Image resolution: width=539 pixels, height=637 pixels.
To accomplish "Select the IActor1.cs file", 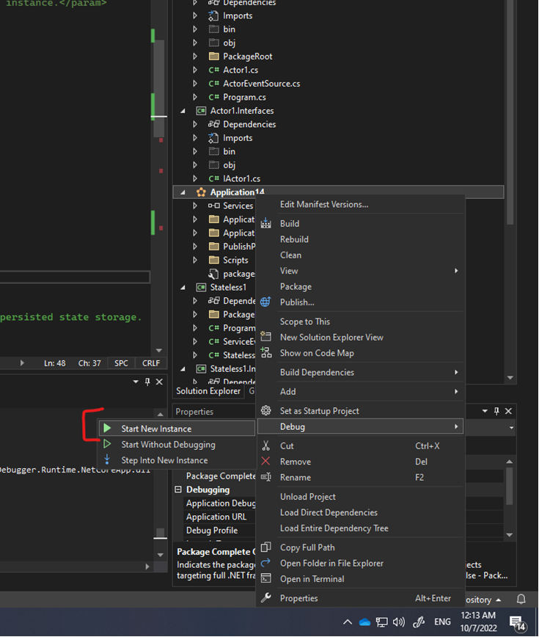I will coord(241,178).
